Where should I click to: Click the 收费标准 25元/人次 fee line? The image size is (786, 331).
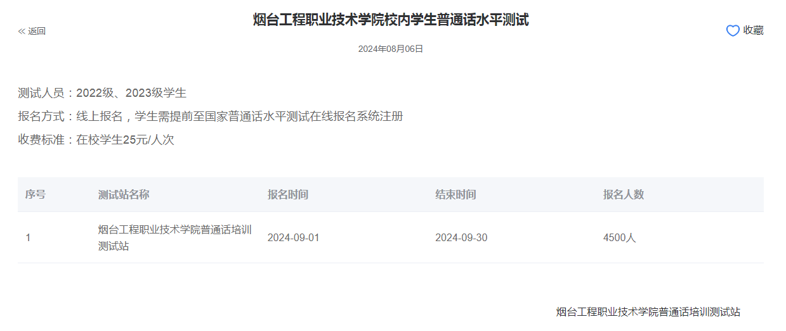click(x=96, y=140)
